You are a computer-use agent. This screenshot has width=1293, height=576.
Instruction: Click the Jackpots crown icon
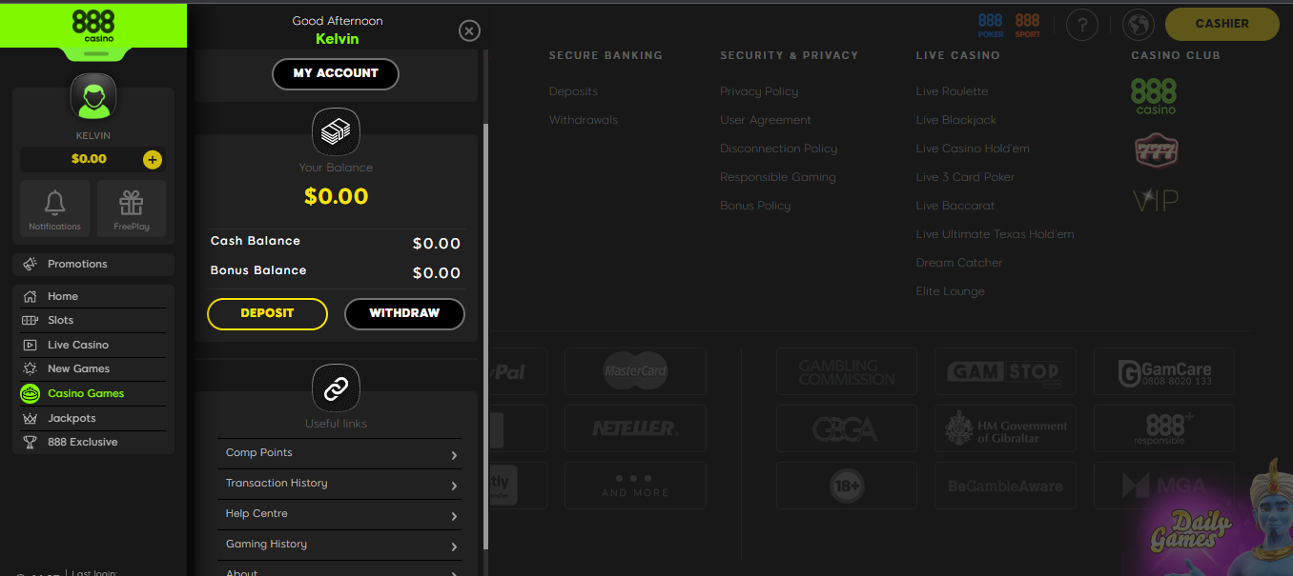31,418
